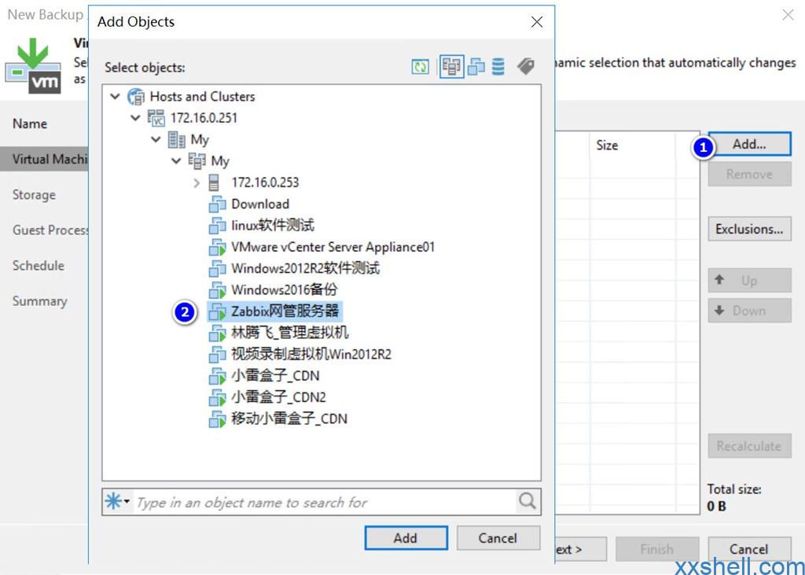Collapse the cluster My node
This screenshot has height=575, width=805.
(x=176, y=160)
